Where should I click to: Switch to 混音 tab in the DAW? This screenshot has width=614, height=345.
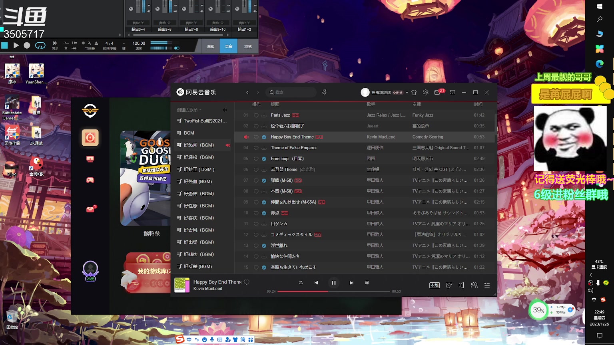(229, 46)
